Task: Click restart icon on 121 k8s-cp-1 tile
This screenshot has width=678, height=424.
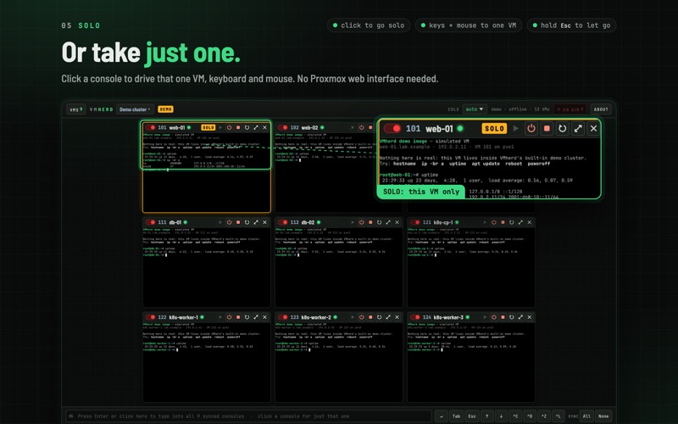Action: pyautogui.click(x=512, y=222)
